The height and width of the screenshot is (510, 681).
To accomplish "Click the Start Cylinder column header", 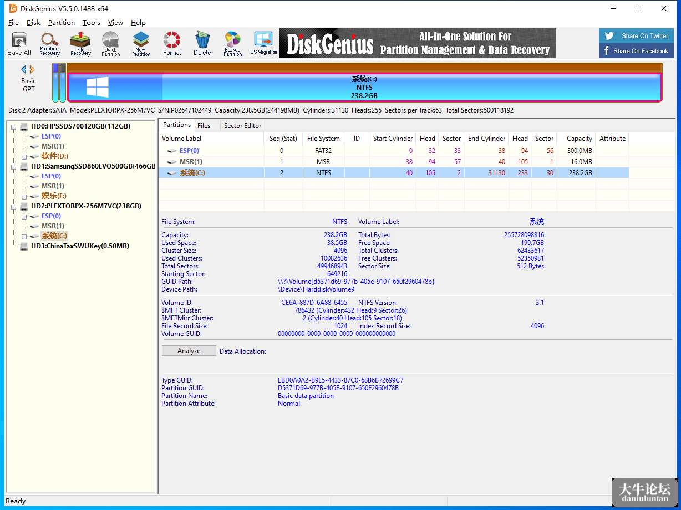I will 393,139.
